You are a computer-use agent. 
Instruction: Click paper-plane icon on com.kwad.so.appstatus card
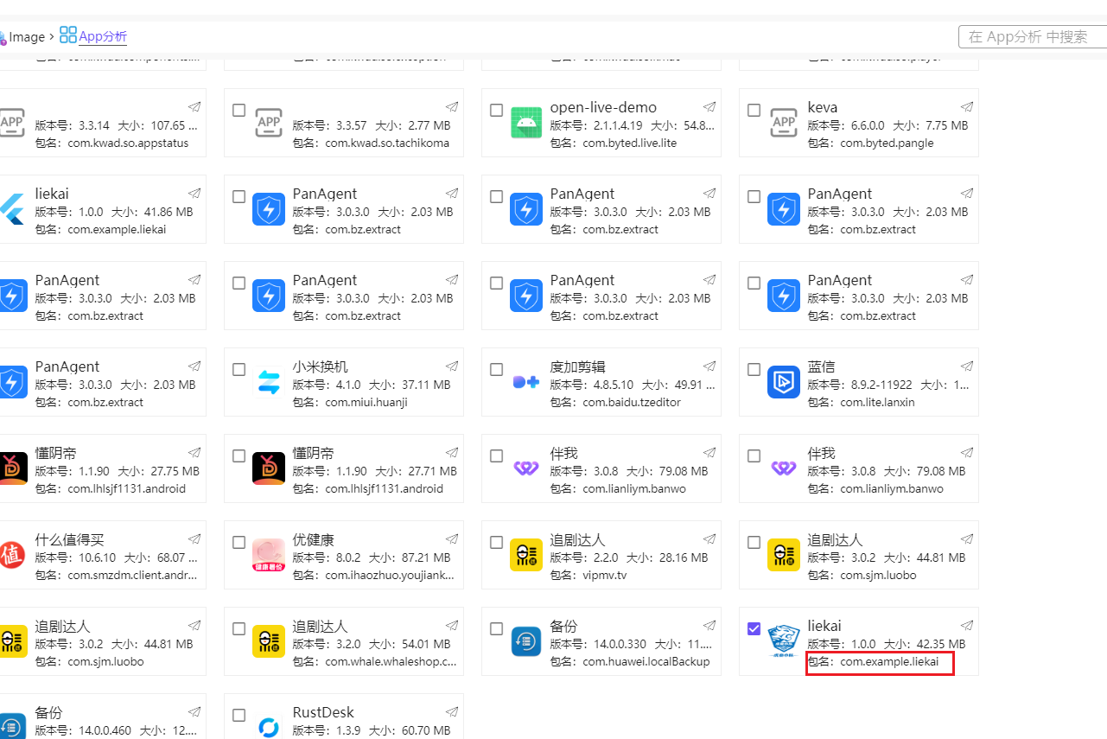tap(194, 106)
